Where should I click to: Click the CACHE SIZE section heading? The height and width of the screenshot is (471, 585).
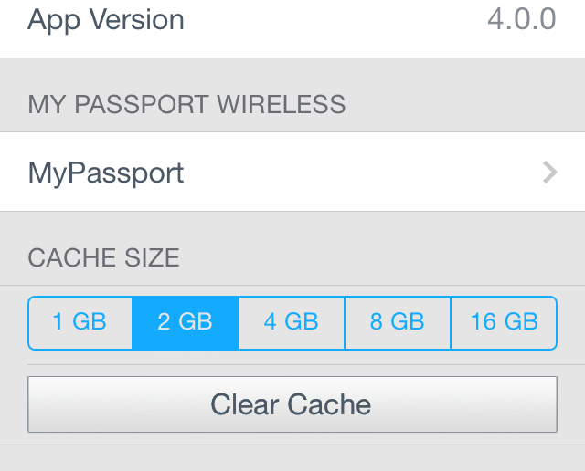pyautogui.click(x=103, y=257)
